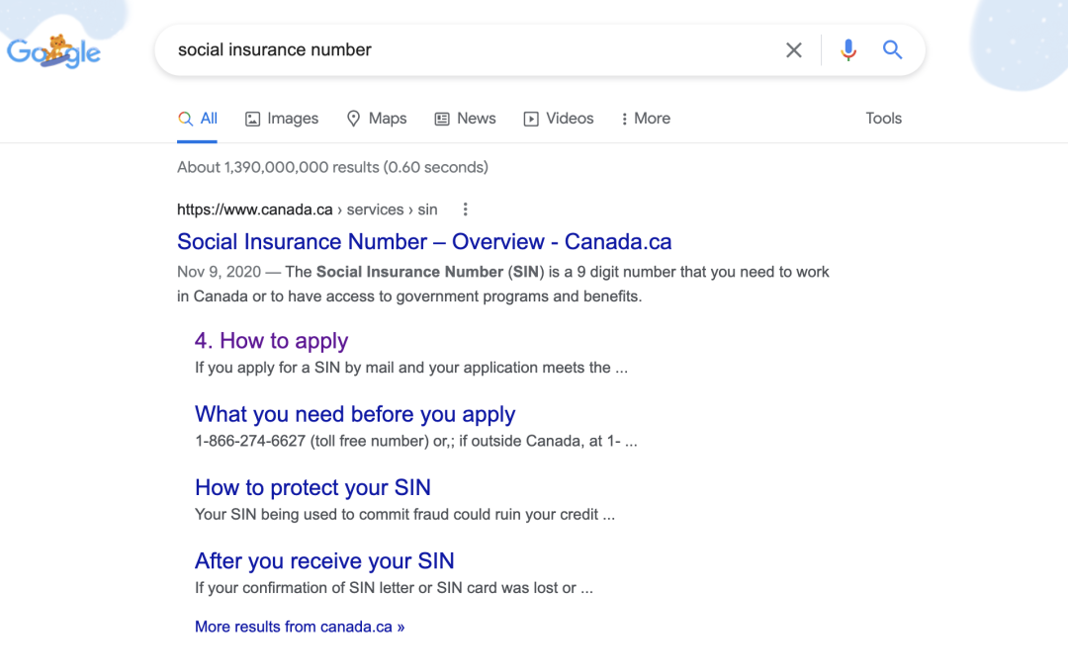Open the search Tools options
This screenshot has height=672, width=1068.
tap(883, 119)
